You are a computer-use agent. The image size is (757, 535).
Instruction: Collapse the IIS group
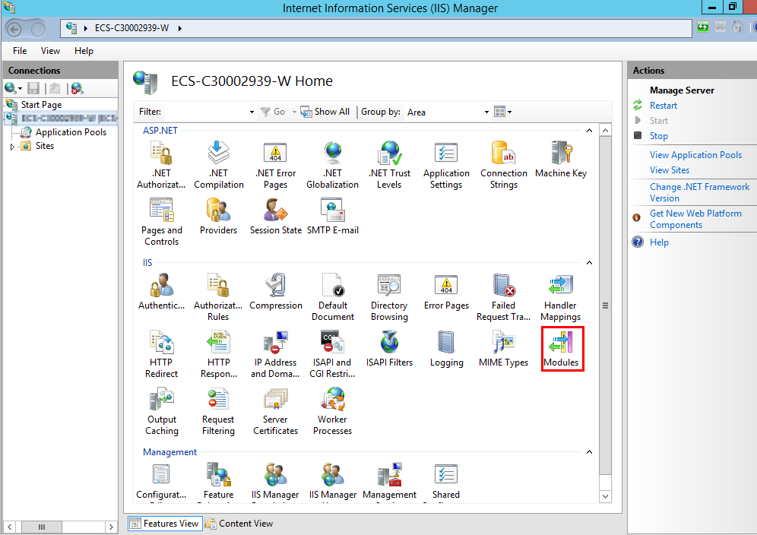point(589,263)
